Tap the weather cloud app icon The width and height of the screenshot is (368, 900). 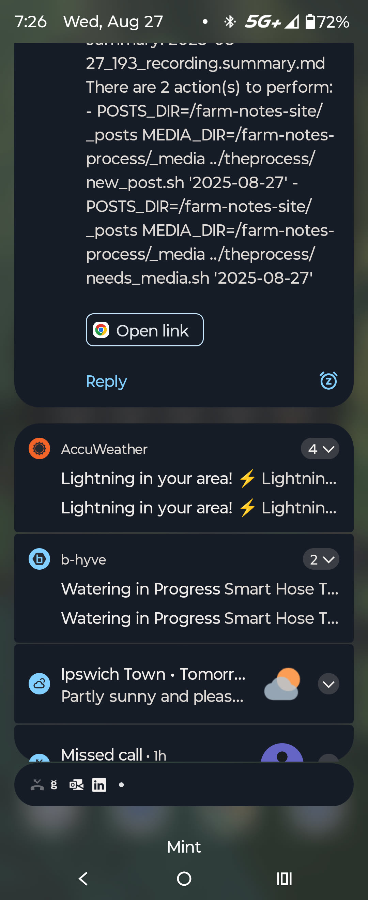[39, 684]
